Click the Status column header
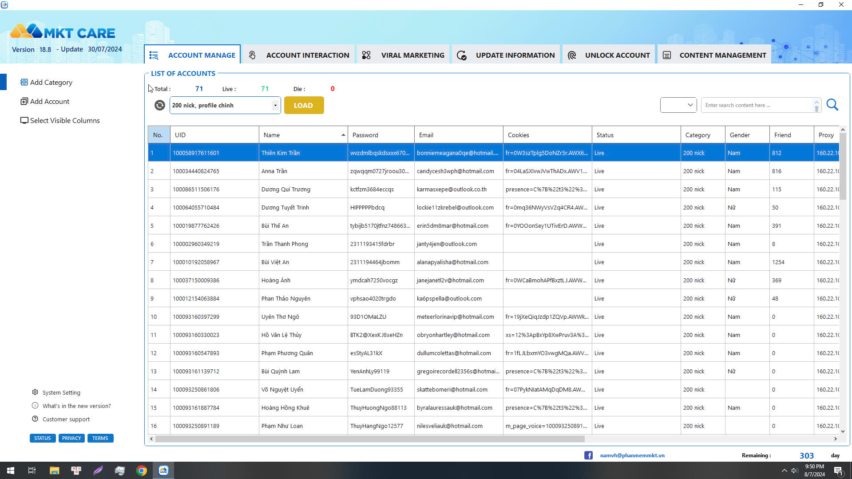 [636, 135]
